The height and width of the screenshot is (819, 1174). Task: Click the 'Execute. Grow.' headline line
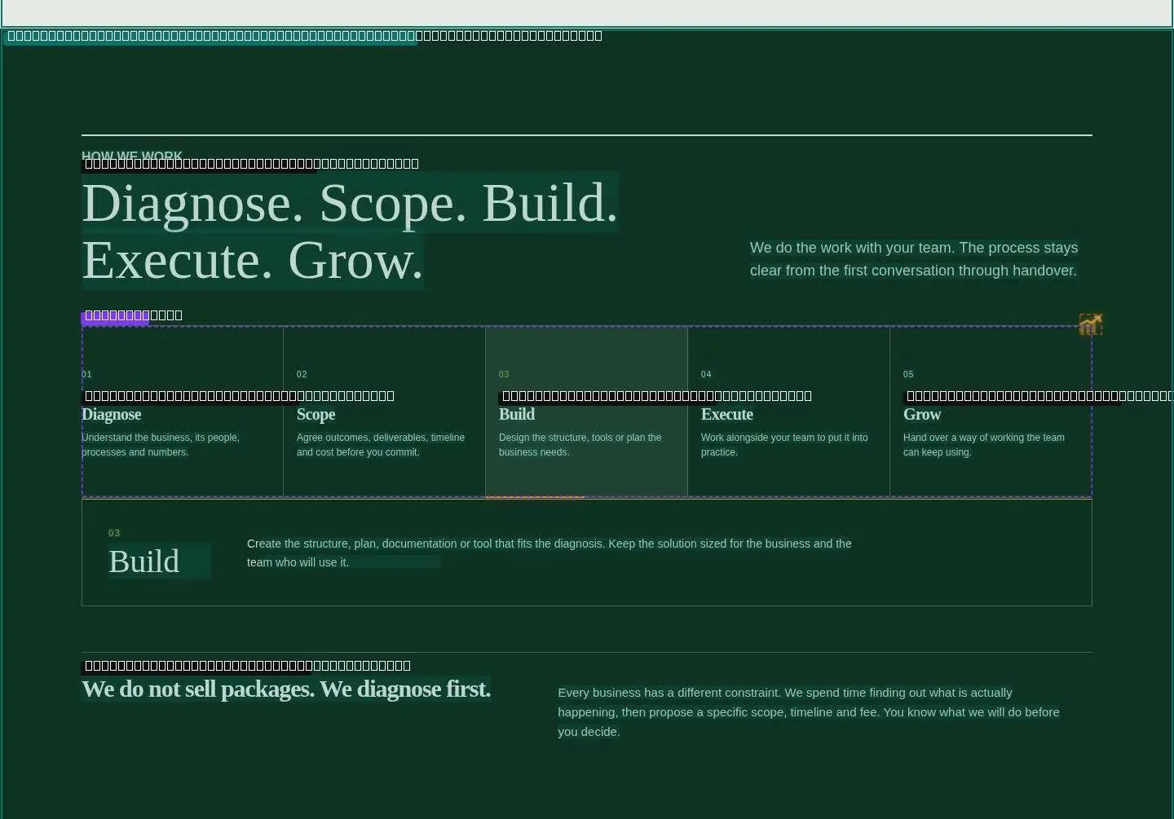point(253,261)
